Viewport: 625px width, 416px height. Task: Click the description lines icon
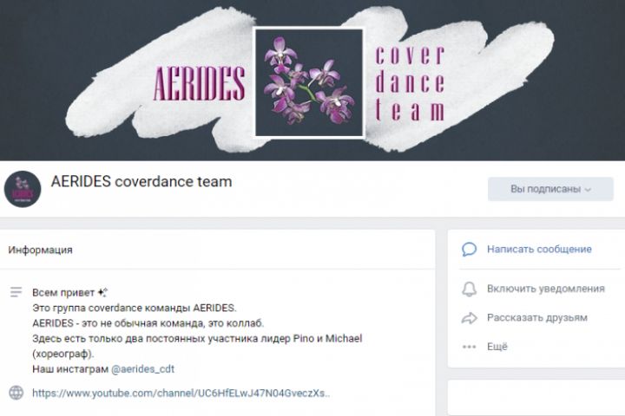16,292
